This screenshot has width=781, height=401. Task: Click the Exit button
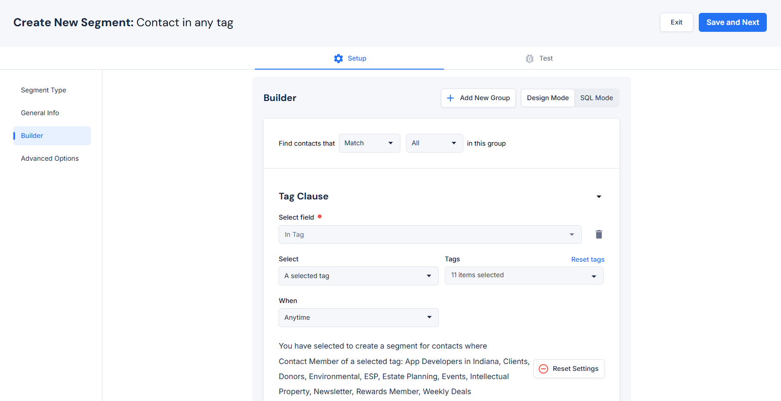click(676, 22)
